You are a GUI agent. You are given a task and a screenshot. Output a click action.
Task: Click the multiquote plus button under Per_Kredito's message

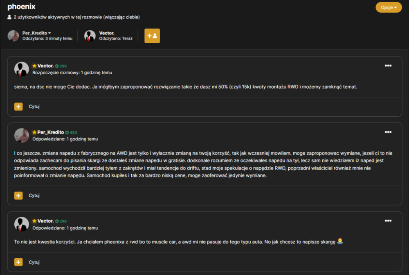tap(18, 195)
